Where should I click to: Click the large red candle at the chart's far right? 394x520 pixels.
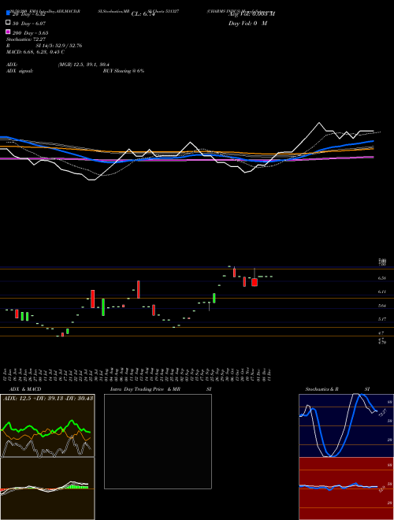[255, 282]
